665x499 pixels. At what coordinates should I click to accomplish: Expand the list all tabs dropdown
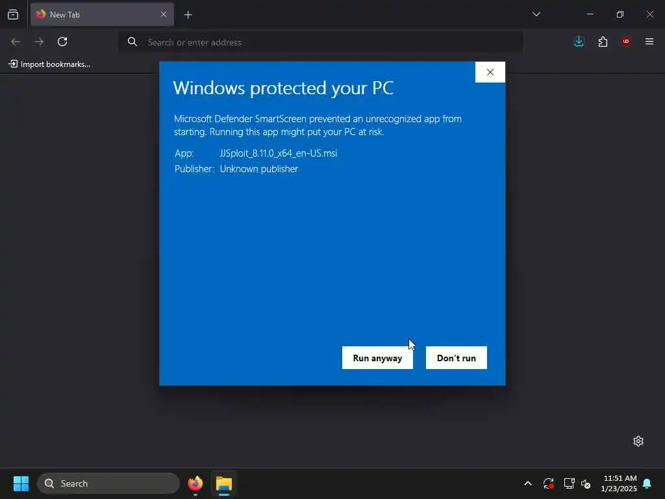536,14
